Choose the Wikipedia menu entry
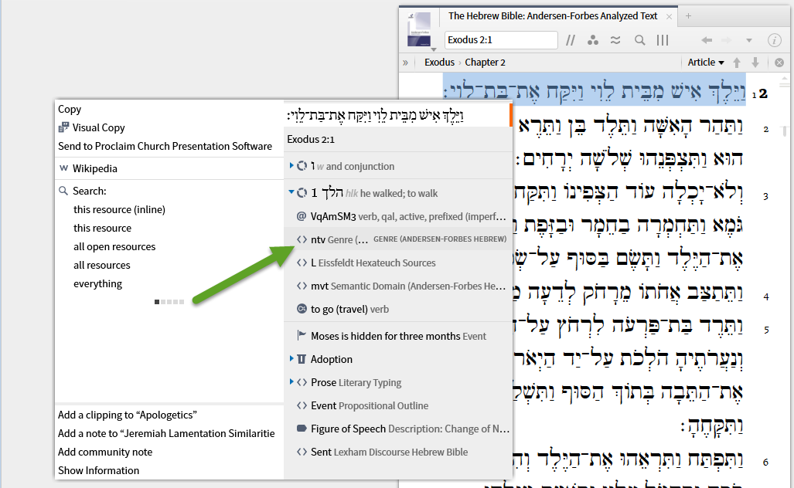 pyautogui.click(x=94, y=169)
